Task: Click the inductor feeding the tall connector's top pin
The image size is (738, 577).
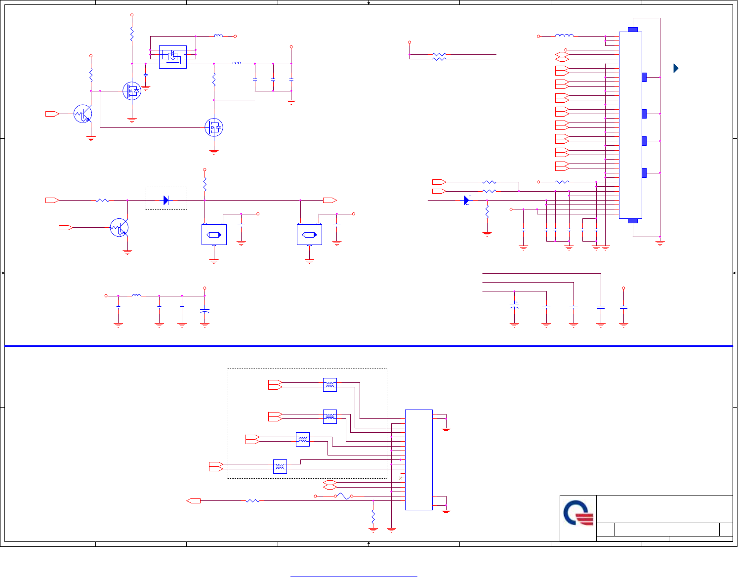Action: 564,36
